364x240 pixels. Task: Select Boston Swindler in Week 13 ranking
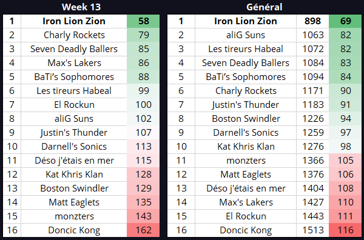[74, 188]
